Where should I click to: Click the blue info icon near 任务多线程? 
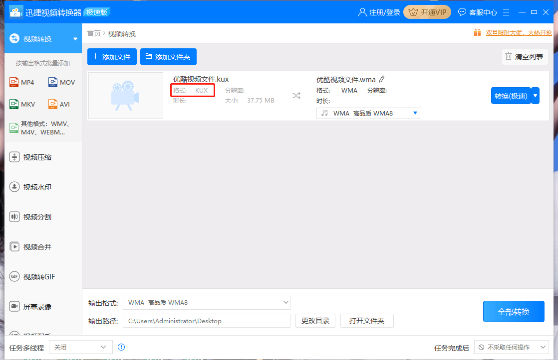[121, 347]
